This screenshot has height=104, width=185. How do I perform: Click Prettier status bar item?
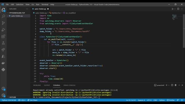171,100
